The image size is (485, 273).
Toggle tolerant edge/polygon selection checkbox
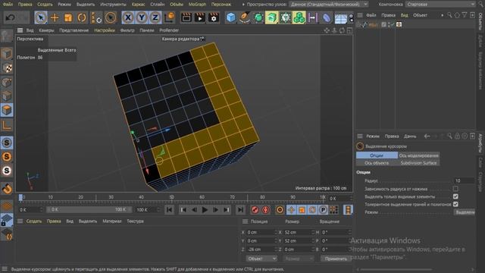455,204
